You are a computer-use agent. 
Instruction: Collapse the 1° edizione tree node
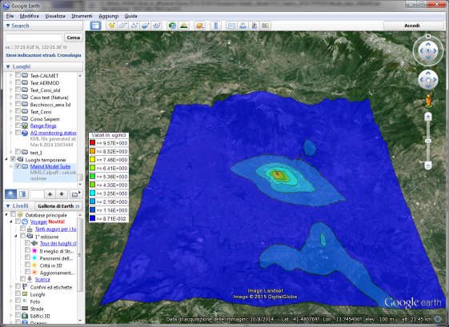[x=15, y=237]
